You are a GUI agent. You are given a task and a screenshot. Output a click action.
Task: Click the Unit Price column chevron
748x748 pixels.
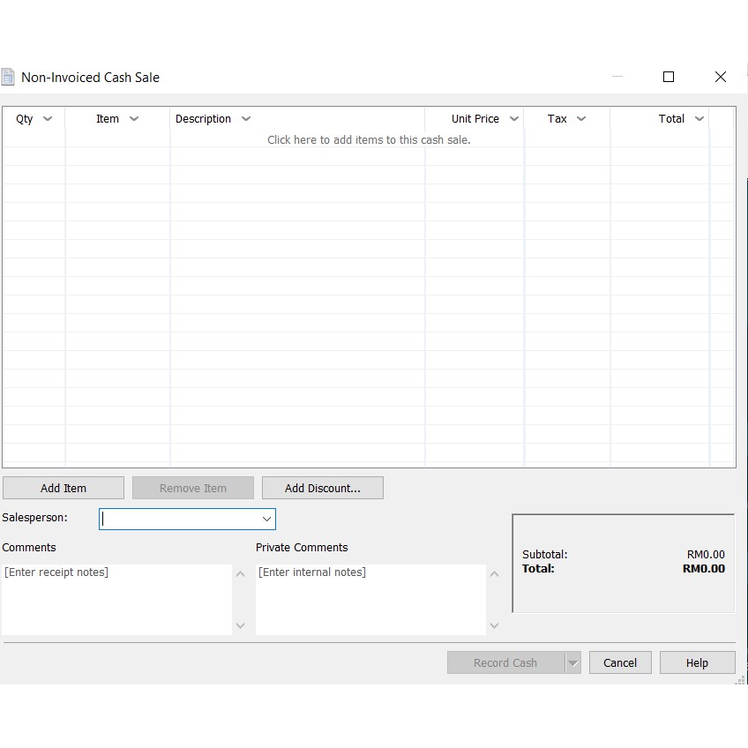[514, 119]
